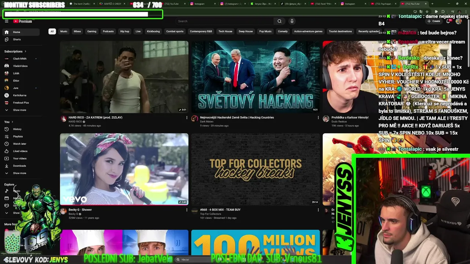470x264 pixels.
Task: Select the Comedy filter chip
Action: click(x=283, y=31)
